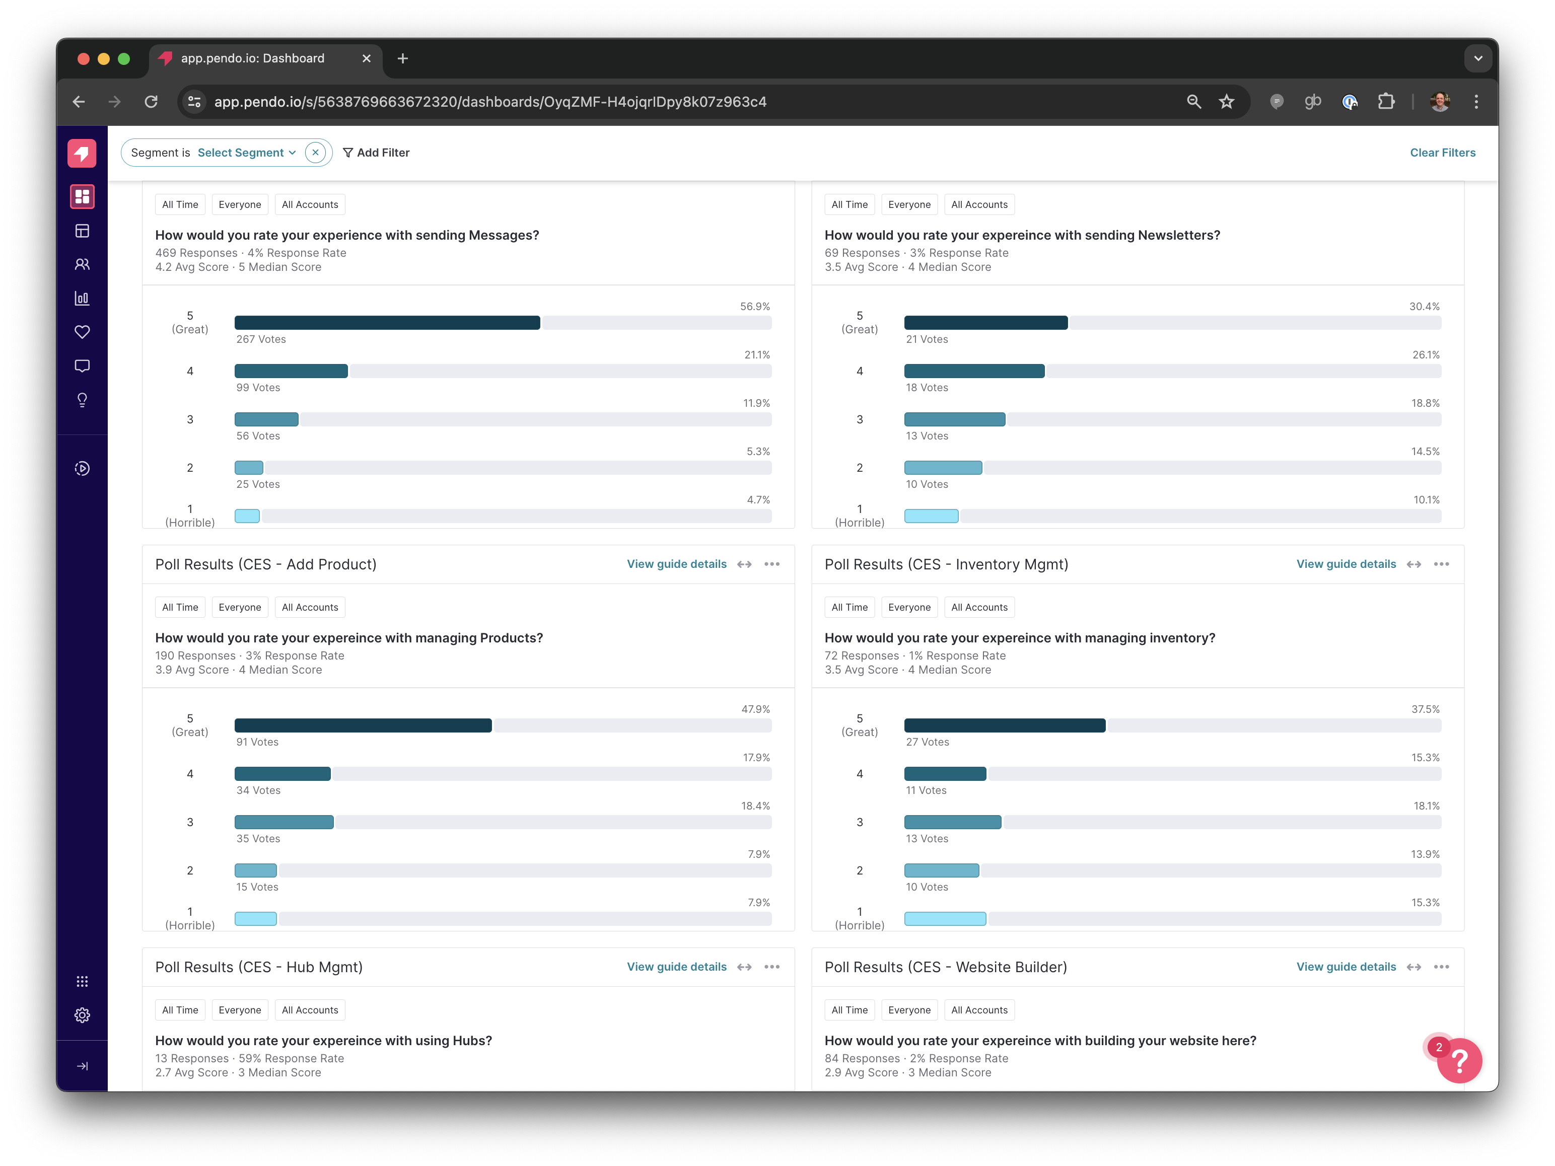The image size is (1555, 1166).
Task: Open the lightbulb icon in sidebar
Action: click(82, 400)
